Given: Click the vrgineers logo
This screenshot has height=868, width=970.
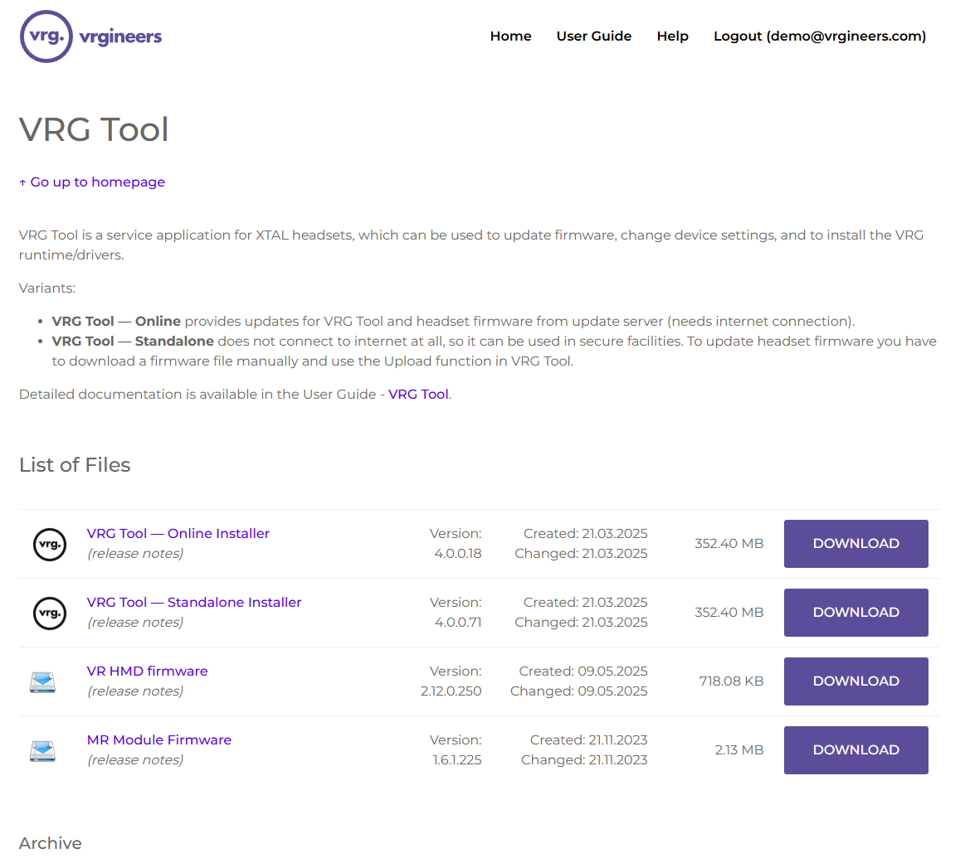Looking at the screenshot, I should [x=91, y=36].
